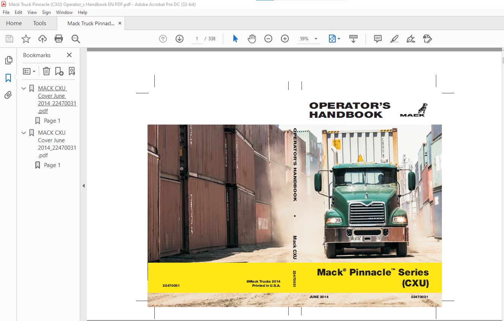Collapse the second MACK CXU Cover bookmark

pyautogui.click(x=24, y=133)
